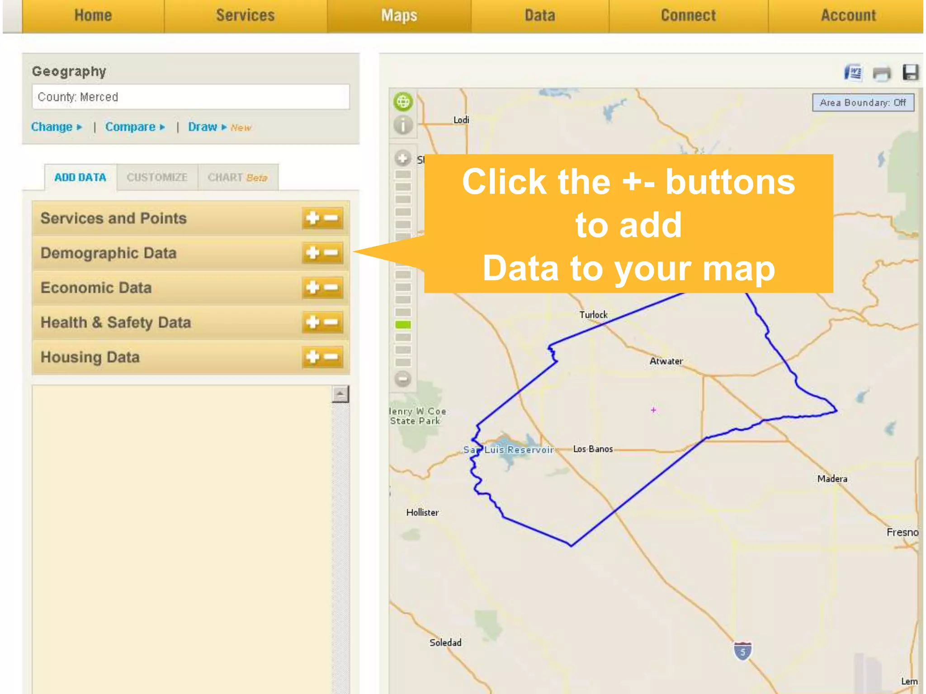Expand Health & Safety Data plus
Image resolution: width=926 pixels, height=694 pixels.
coord(313,322)
